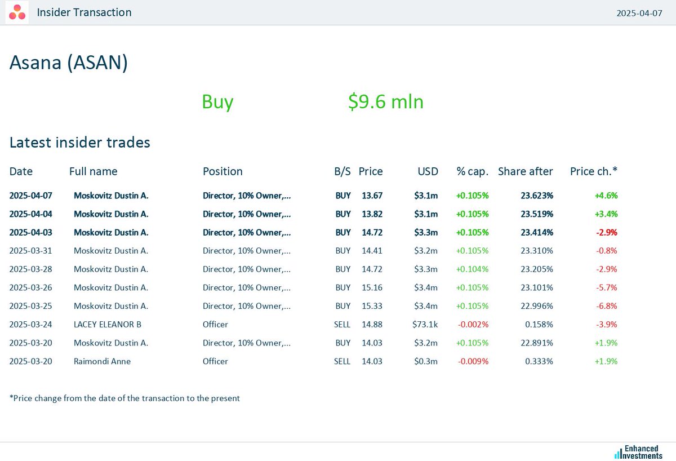Viewport: 676px width, 461px height.
Task: Click the share after value 23.519%
Action: 537,214
